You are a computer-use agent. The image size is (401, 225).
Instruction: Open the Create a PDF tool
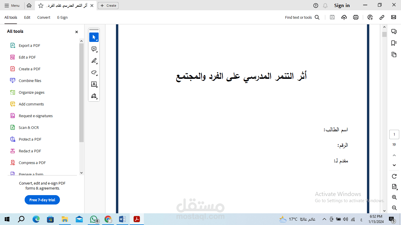coord(30,69)
